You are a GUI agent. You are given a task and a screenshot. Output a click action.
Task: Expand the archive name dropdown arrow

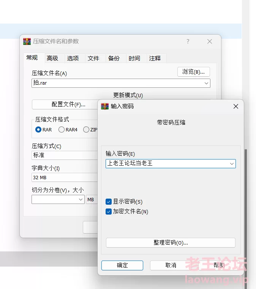(206, 83)
